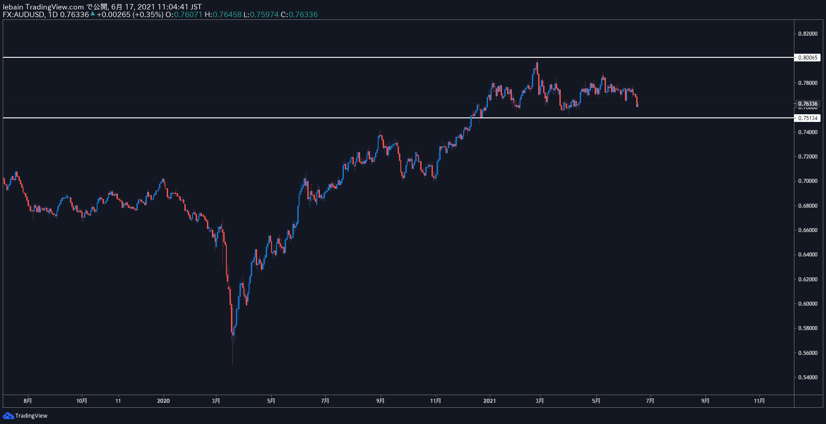
Task: Select the upper horizontal line at 0.80065
Action: tap(398, 57)
